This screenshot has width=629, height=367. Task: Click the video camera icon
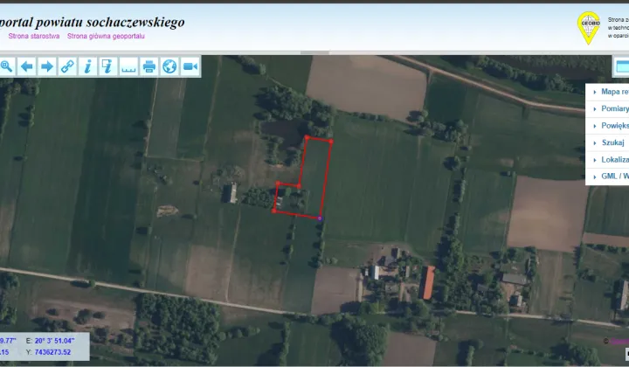(x=190, y=66)
